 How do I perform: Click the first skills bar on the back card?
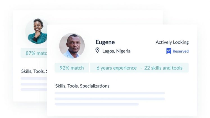pyautogui.click(x=34, y=78)
